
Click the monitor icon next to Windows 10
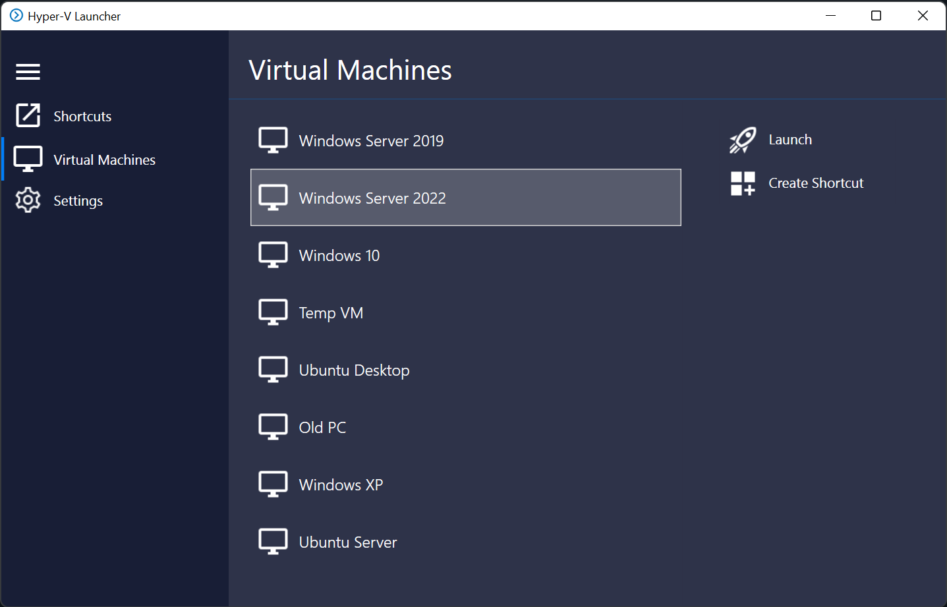click(x=273, y=255)
